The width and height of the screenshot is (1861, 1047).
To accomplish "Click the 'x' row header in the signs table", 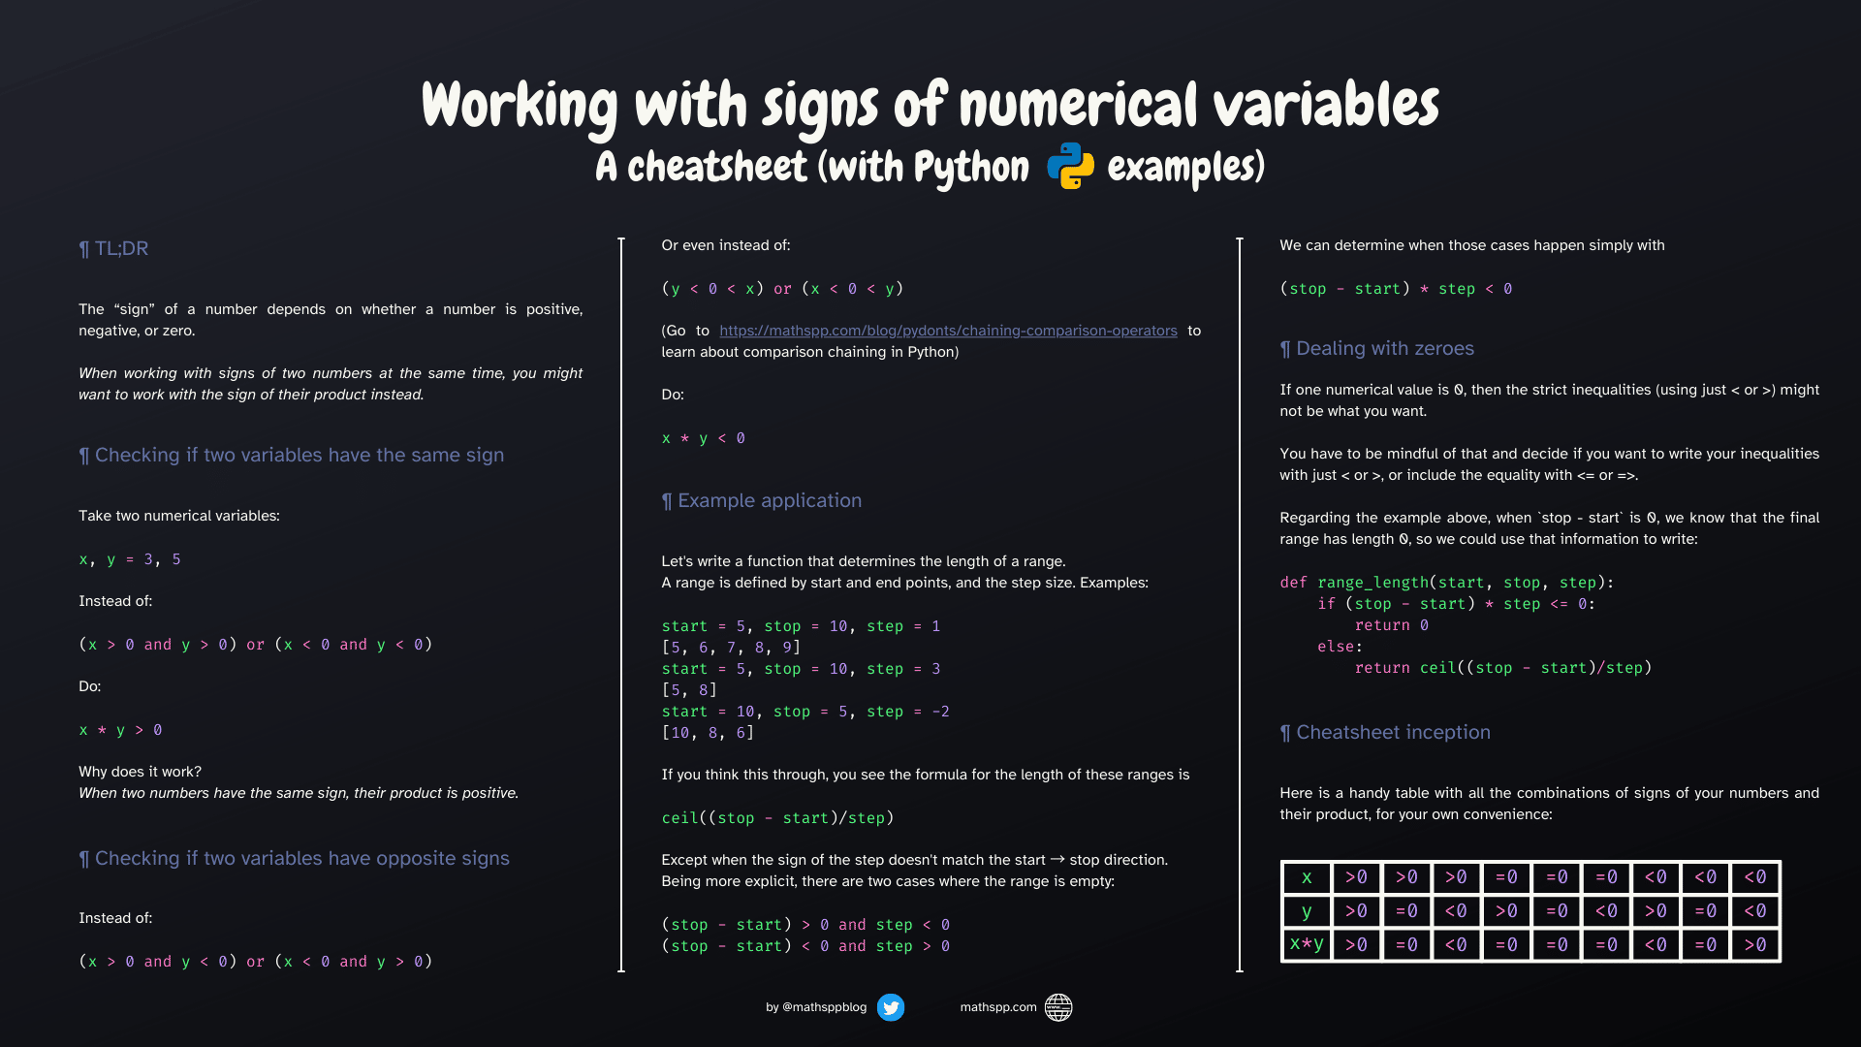I will click(1306, 877).
